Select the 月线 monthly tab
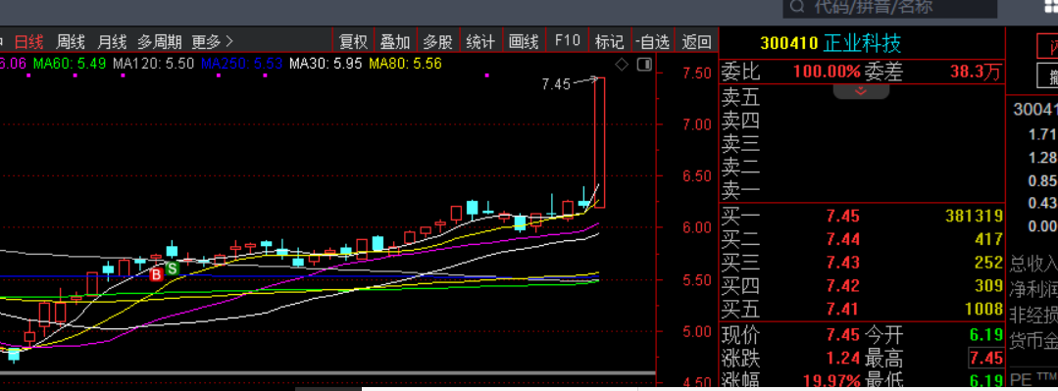This screenshot has width=1058, height=391. tap(112, 42)
